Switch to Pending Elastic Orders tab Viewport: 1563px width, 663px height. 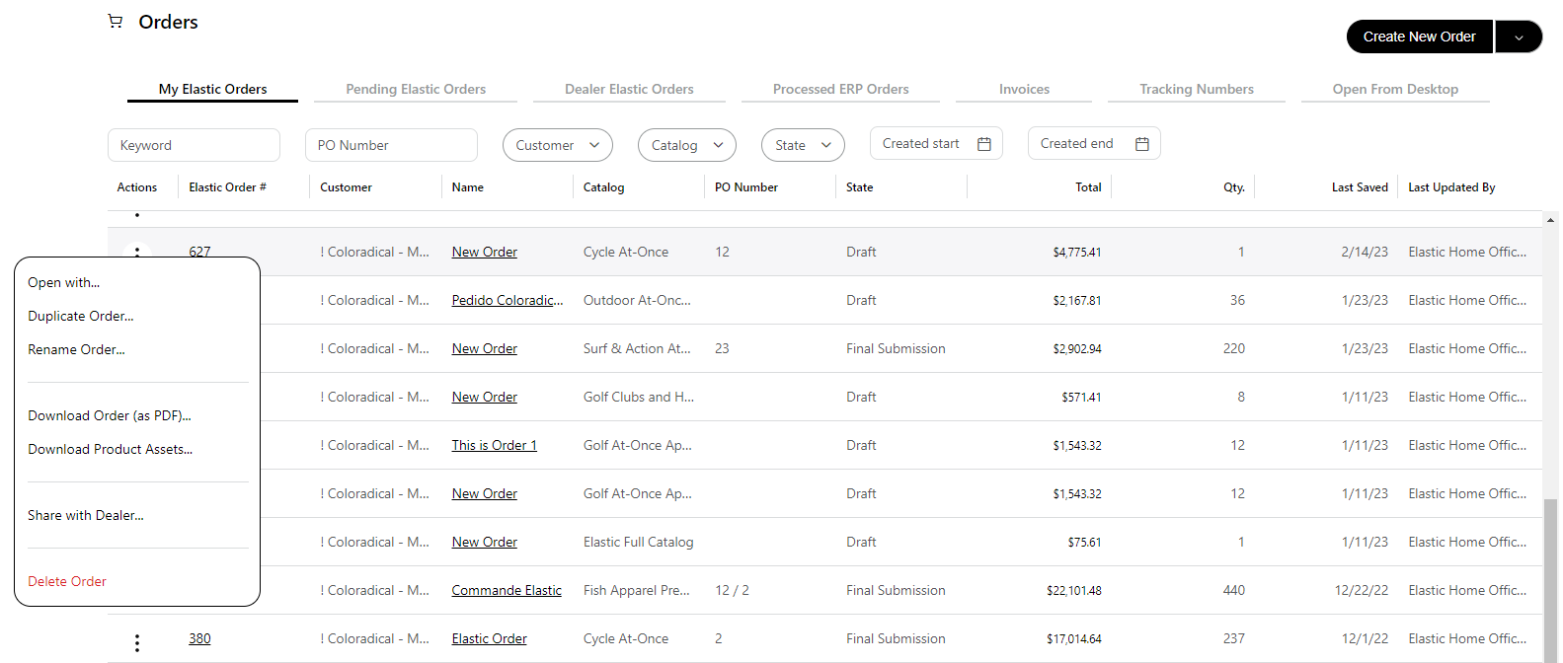coord(416,89)
